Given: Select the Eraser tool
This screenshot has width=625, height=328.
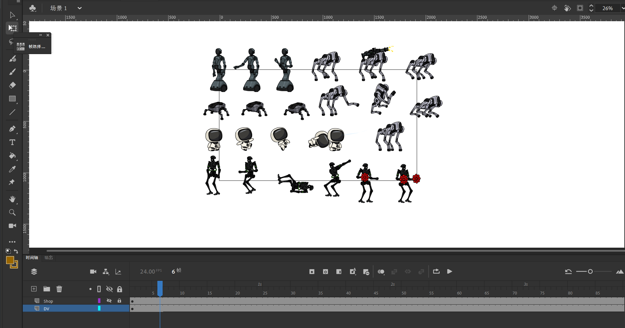Looking at the screenshot, I should click(12, 85).
